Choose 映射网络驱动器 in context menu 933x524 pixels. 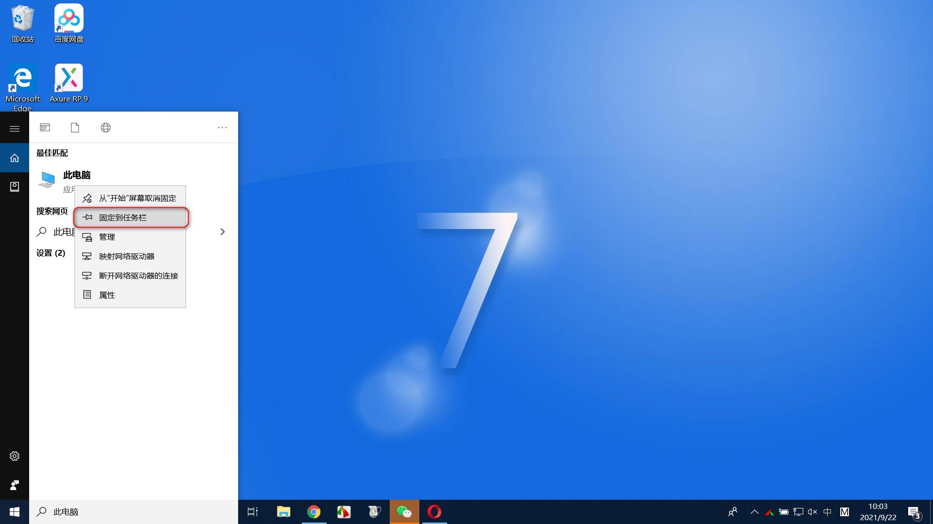[130, 256]
